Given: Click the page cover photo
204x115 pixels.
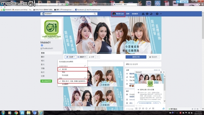Looking at the screenshot, I should [112, 35].
